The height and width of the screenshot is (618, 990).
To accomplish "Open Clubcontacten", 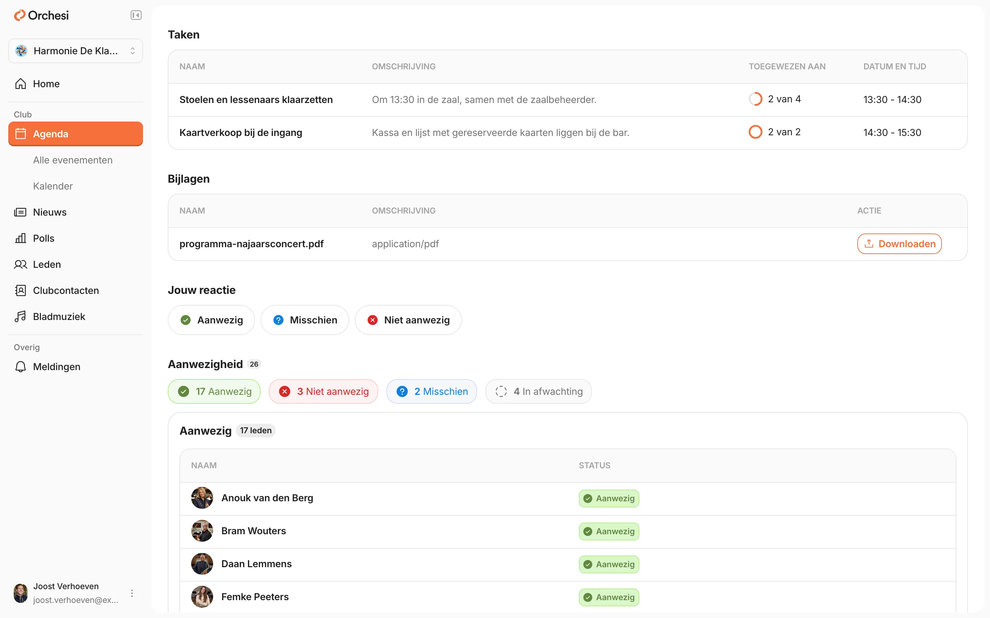I will [x=76, y=290].
